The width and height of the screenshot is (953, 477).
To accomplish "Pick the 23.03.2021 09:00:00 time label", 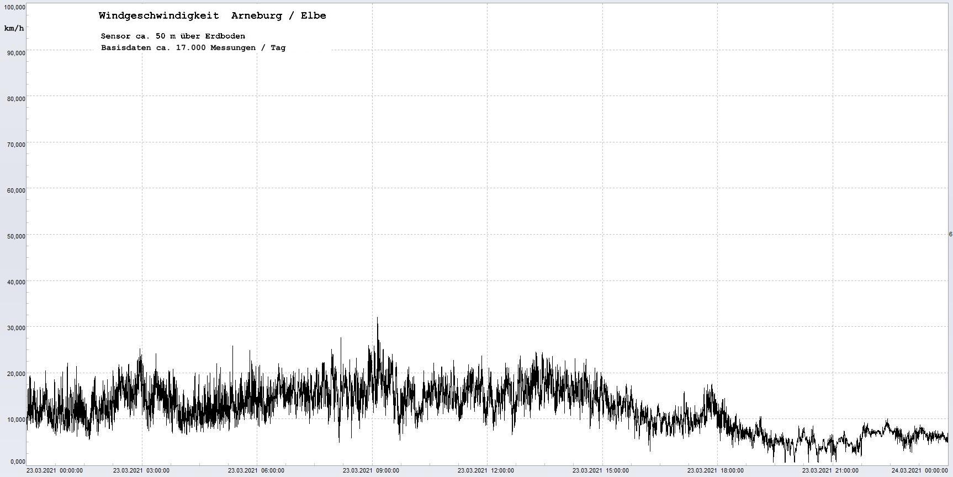I will tap(371, 470).
